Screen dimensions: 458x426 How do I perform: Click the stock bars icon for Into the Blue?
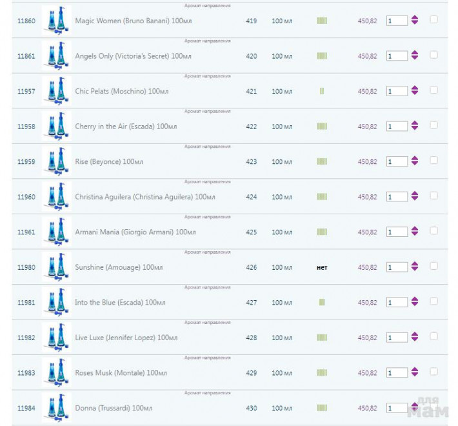[322, 302]
